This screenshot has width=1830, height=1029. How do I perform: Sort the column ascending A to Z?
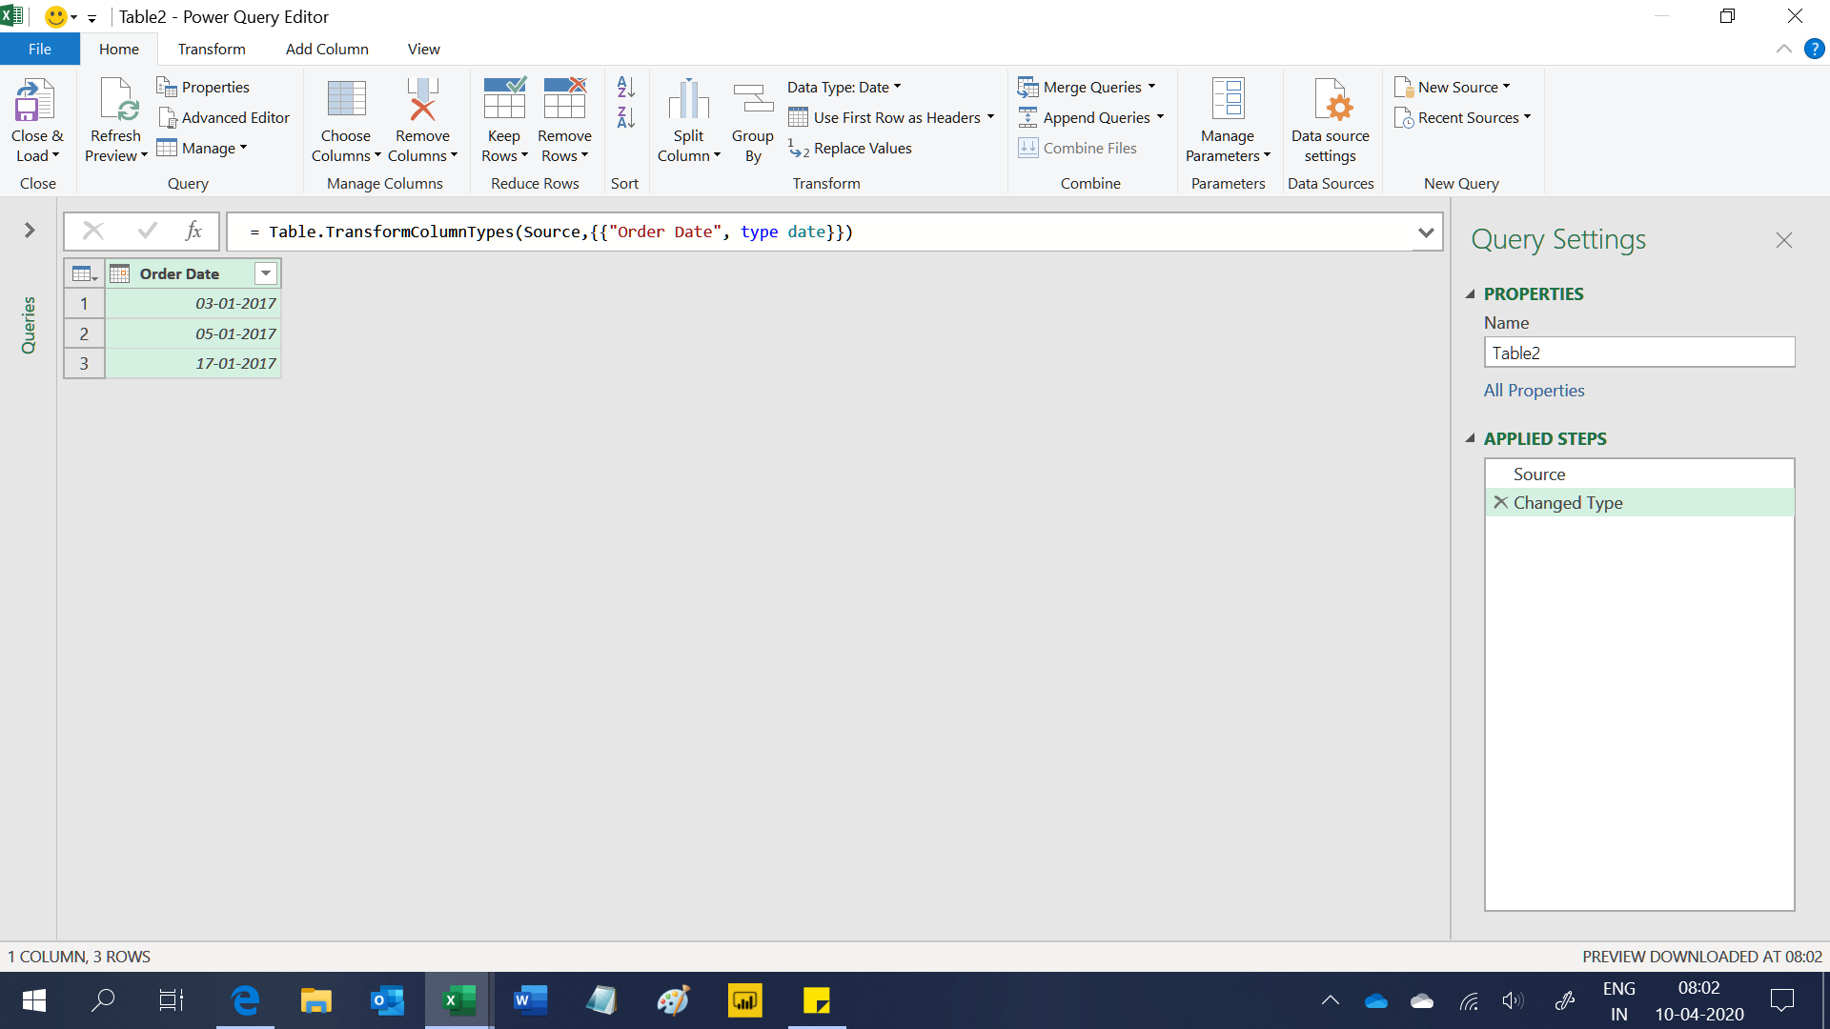pyautogui.click(x=625, y=87)
